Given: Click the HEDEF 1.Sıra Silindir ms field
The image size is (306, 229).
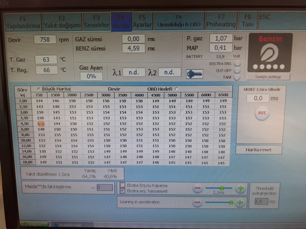Looking at the screenshot, I should tap(258, 98).
